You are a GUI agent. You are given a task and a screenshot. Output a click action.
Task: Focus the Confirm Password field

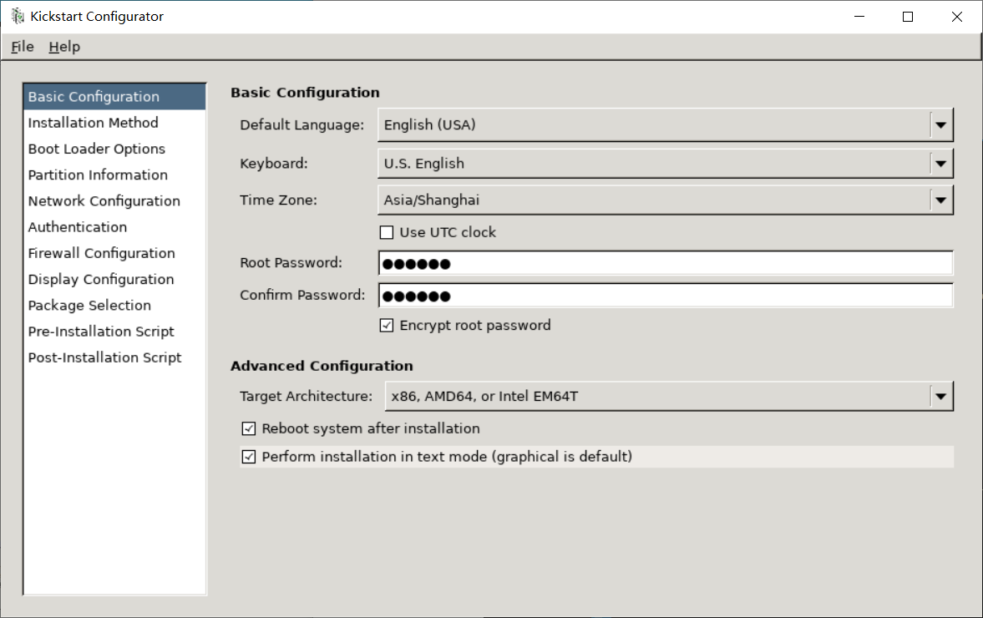pyautogui.click(x=666, y=295)
